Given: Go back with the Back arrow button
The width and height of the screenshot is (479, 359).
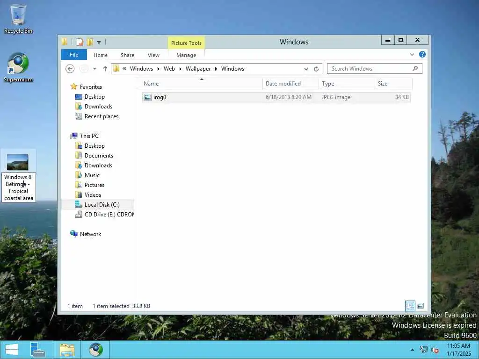Looking at the screenshot, I should coord(70,69).
